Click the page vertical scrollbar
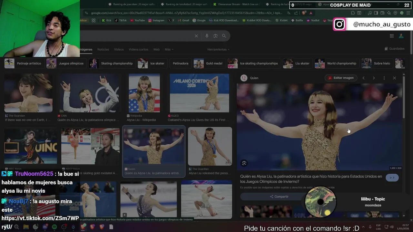413x232 pixels. tap(411, 42)
